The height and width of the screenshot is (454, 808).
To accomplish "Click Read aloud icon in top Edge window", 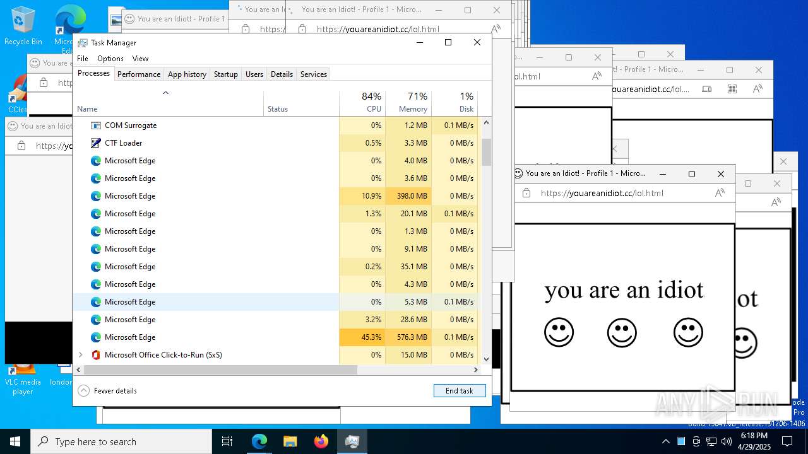I will (496, 29).
